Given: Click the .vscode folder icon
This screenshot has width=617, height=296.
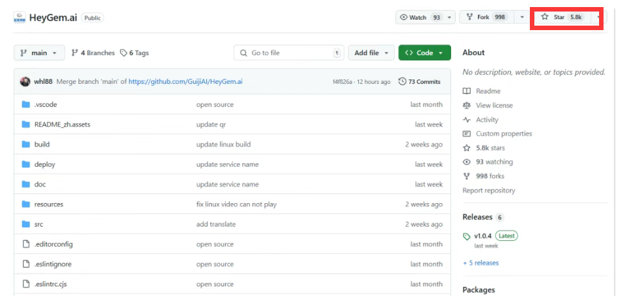Looking at the screenshot, I should [26, 104].
